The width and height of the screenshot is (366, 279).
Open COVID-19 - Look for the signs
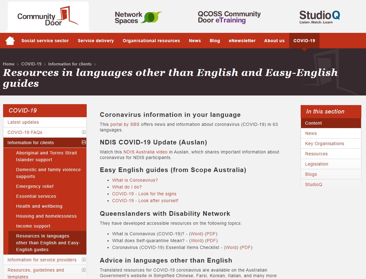(144, 194)
